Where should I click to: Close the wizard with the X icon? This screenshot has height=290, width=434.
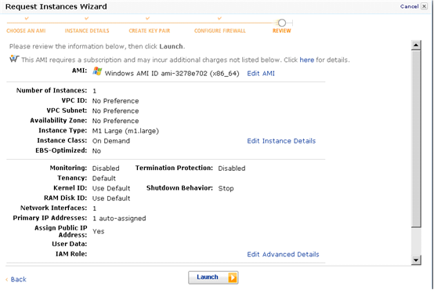pyautogui.click(x=425, y=6)
